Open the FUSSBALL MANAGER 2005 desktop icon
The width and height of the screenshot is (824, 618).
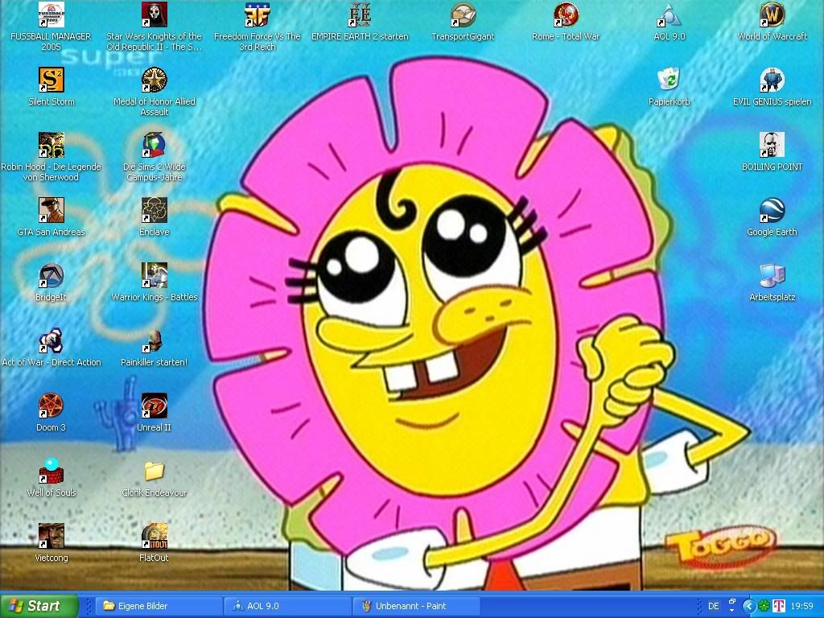click(x=51, y=14)
